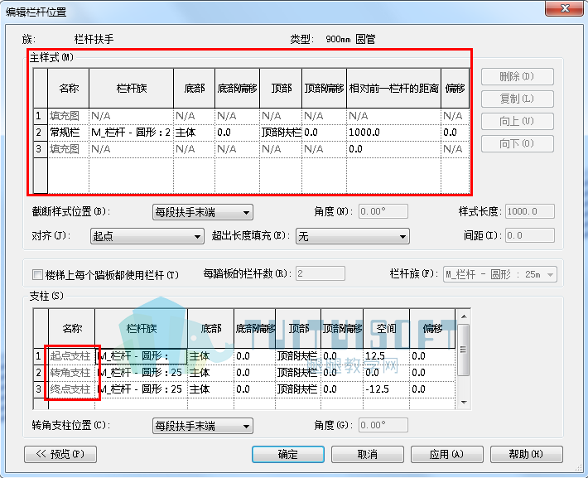Click the posts table scroll-up arrow
This screenshot has width=588, height=478.
click(x=464, y=316)
